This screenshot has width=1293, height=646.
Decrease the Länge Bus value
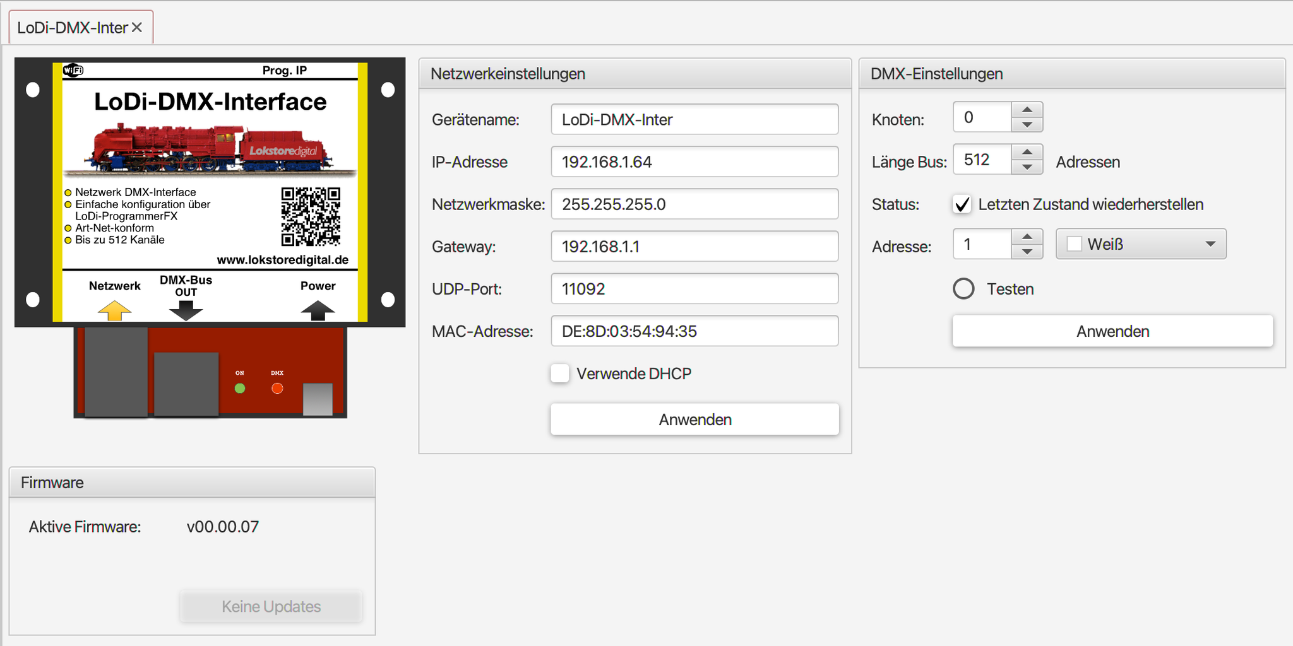pos(1027,167)
